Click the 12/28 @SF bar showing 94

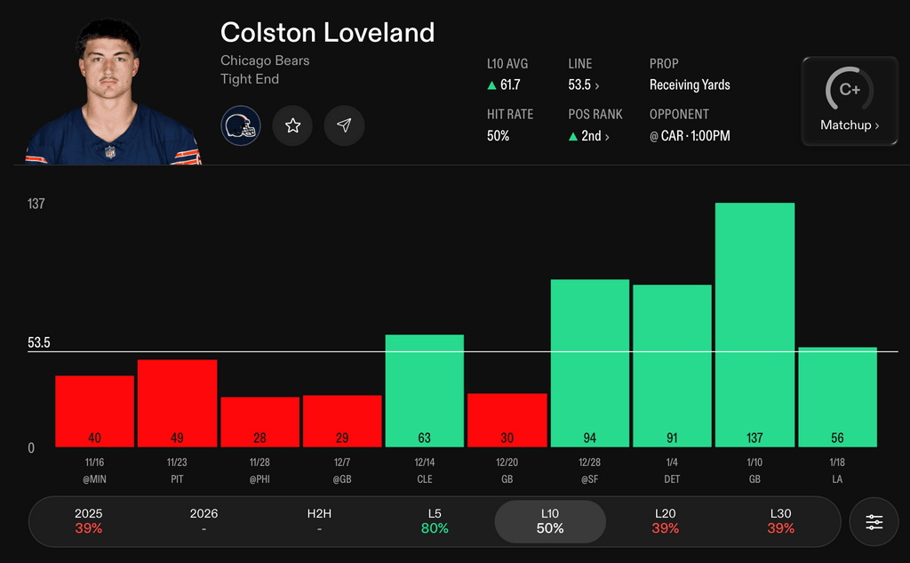590,363
